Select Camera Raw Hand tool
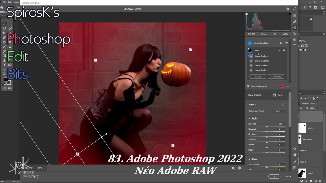The image size is (326, 183). coord(295,155)
